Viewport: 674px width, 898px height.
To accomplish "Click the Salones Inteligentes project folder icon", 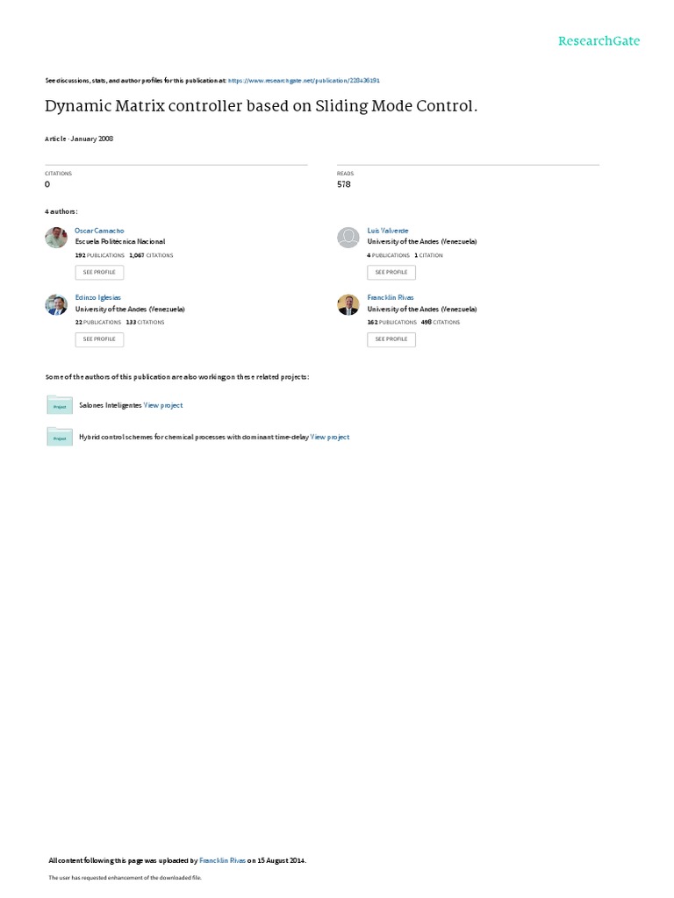I will click(60, 405).
